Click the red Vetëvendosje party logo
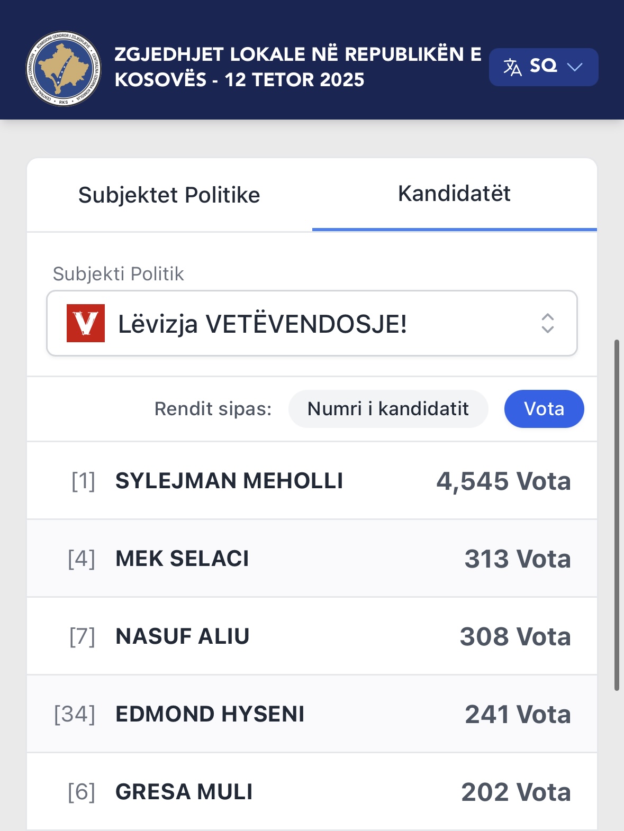 pyautogui.click(x=86, y=323)
